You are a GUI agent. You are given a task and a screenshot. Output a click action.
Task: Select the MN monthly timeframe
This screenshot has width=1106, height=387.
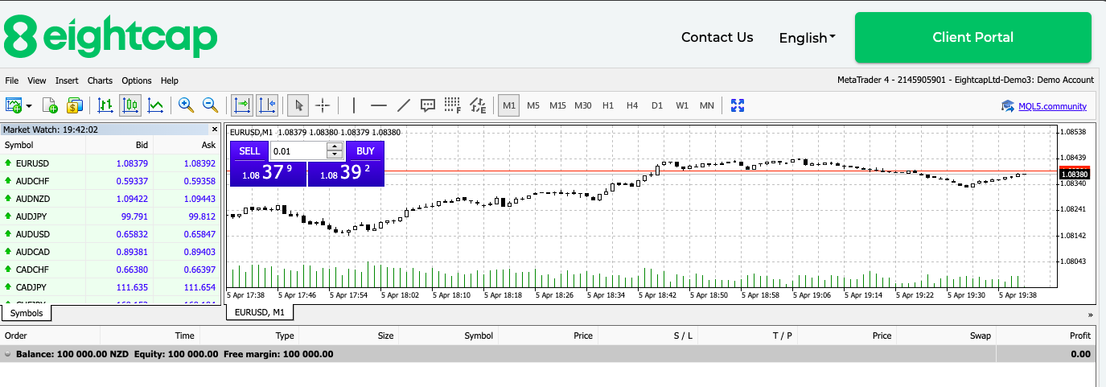pyautogui.click(x=707, y=105)
